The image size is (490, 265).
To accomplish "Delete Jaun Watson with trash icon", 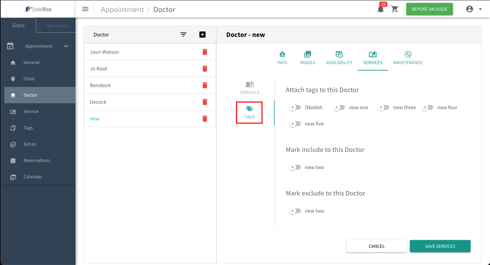I will click(x=205, y=52).
